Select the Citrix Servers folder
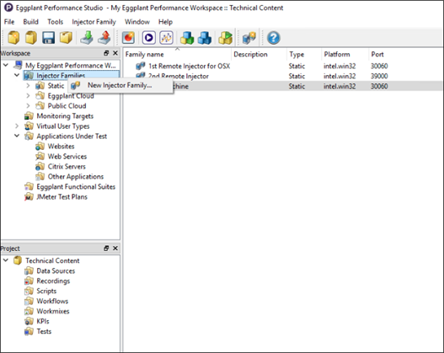Viewport: 444px width, 353px height. click(67, 167)
